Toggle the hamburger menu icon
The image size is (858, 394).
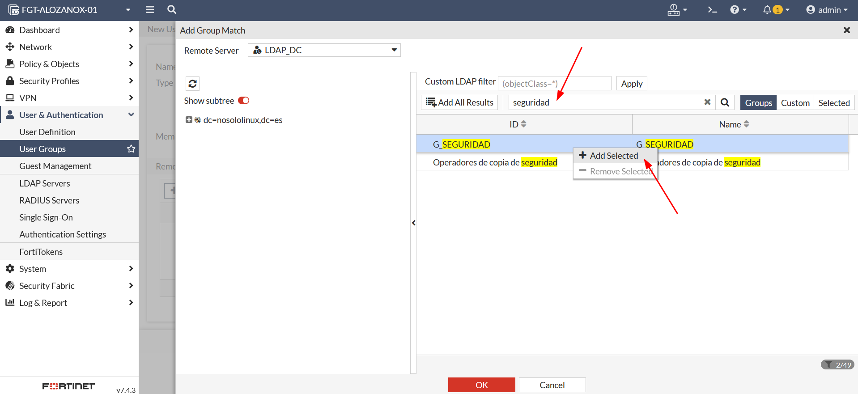pos(150,9)
